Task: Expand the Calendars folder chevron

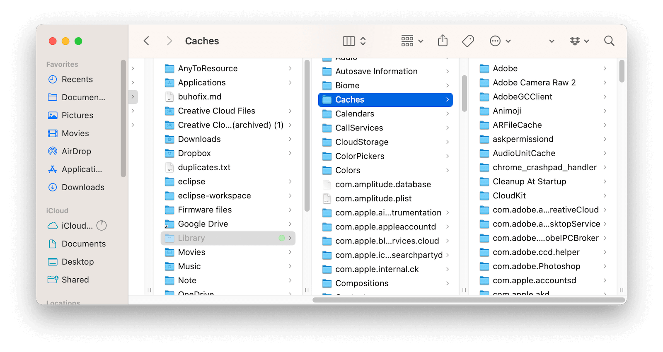Action: pyautogui.click(x=448, y=114)
